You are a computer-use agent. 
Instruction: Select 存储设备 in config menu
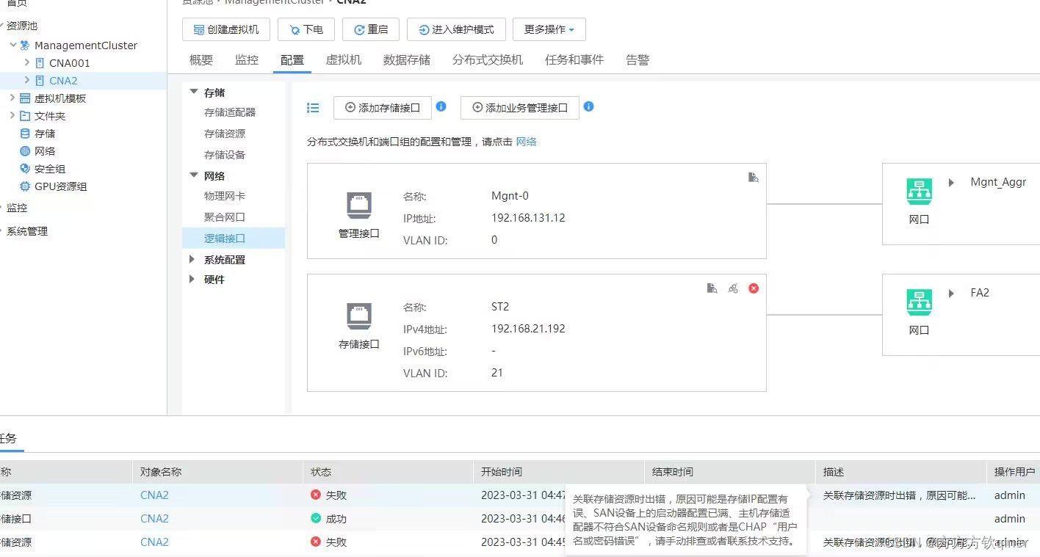click(225, 155)
